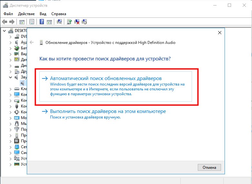Click the blue question mark Help icon
The image size is (252, 184).
42,22
